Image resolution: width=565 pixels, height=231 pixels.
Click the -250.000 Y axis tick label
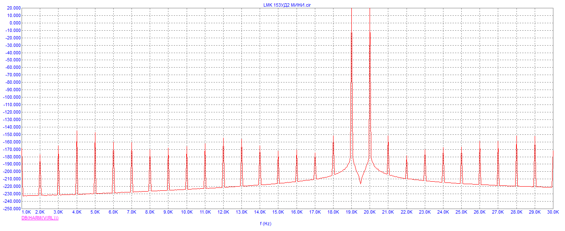(x=12, y=209)
